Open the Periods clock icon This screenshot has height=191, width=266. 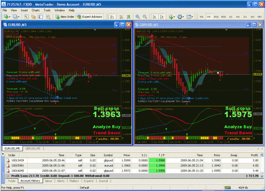tap(180, 17)
